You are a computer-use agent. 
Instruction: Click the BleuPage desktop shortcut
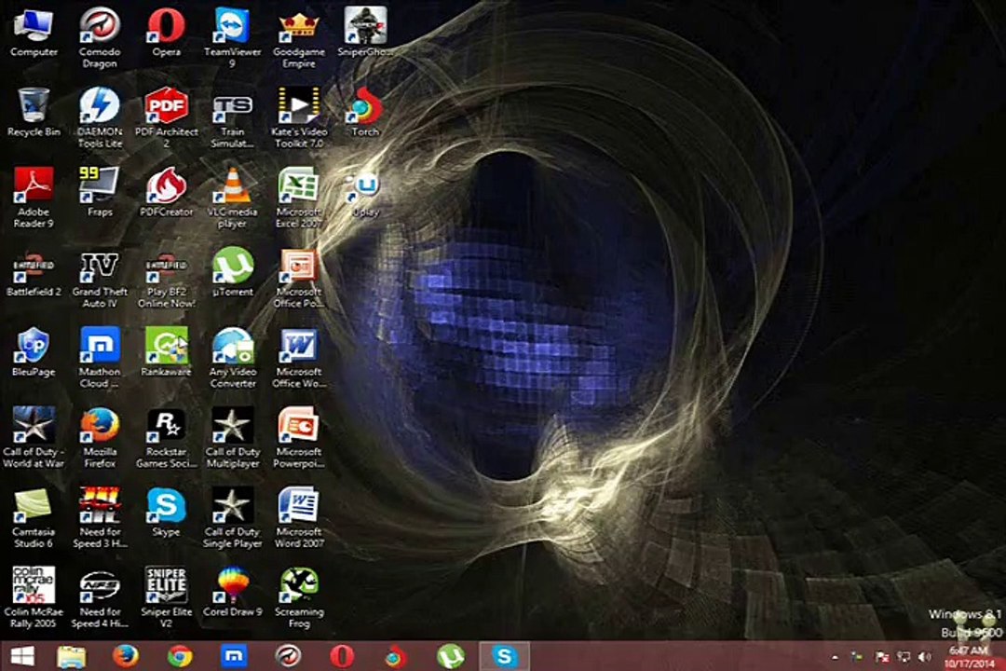(x=34, y=352)
